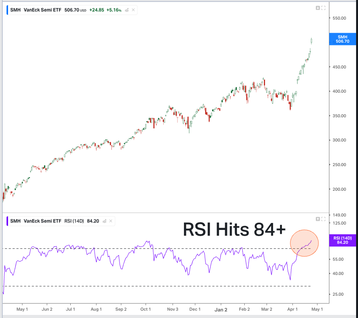Move the RSI pane up

(x=318, y=219)
